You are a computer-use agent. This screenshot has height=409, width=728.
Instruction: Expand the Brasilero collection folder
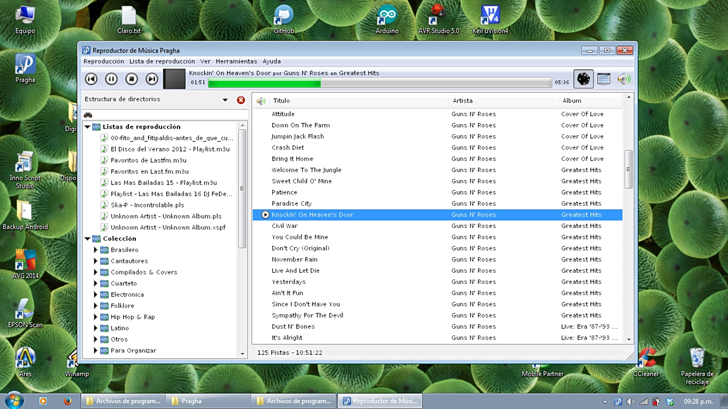96,250
